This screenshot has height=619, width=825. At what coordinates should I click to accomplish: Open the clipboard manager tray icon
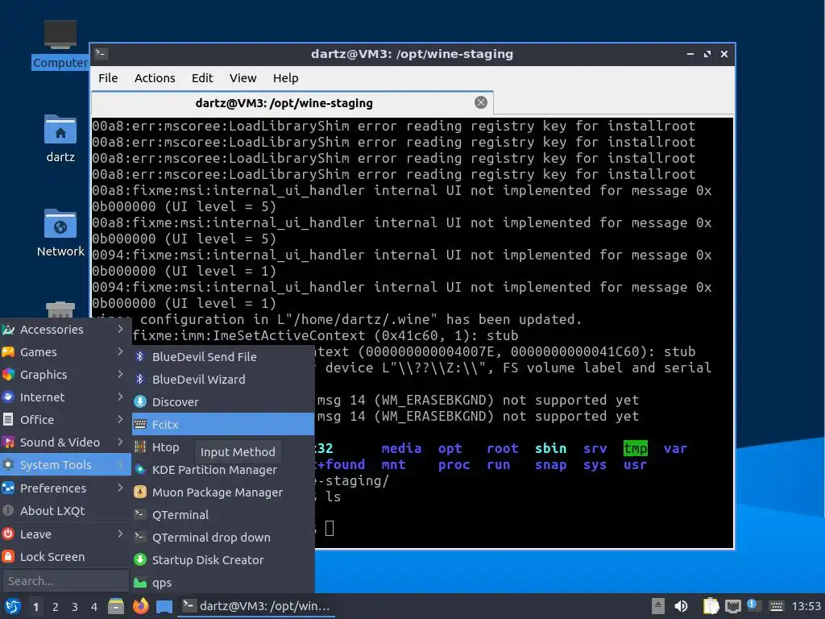711,606
